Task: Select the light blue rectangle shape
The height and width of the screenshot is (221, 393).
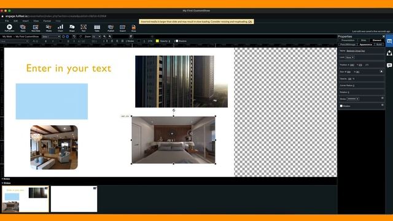Action: [52, 101]
